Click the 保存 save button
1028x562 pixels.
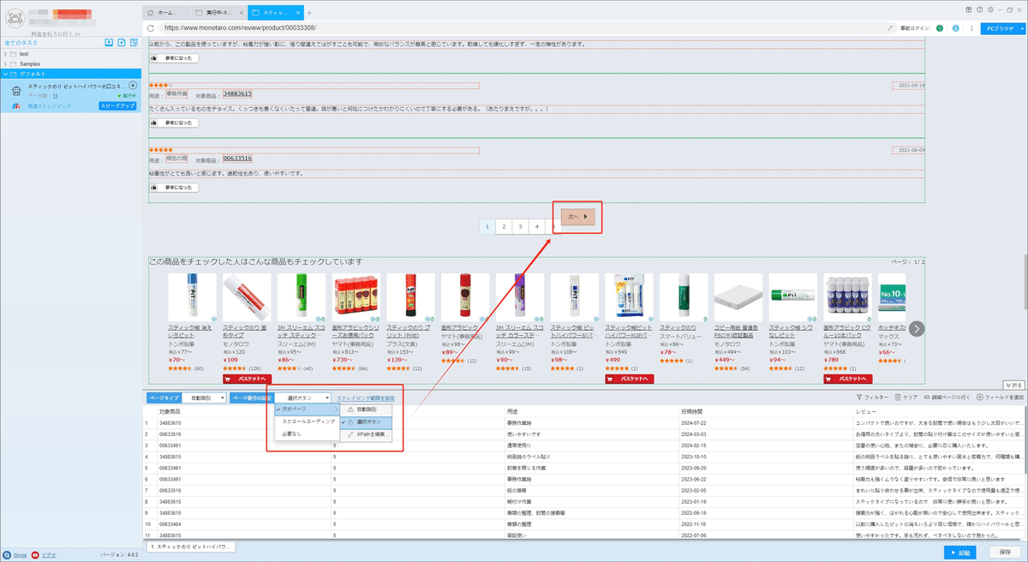[1006, 552]
